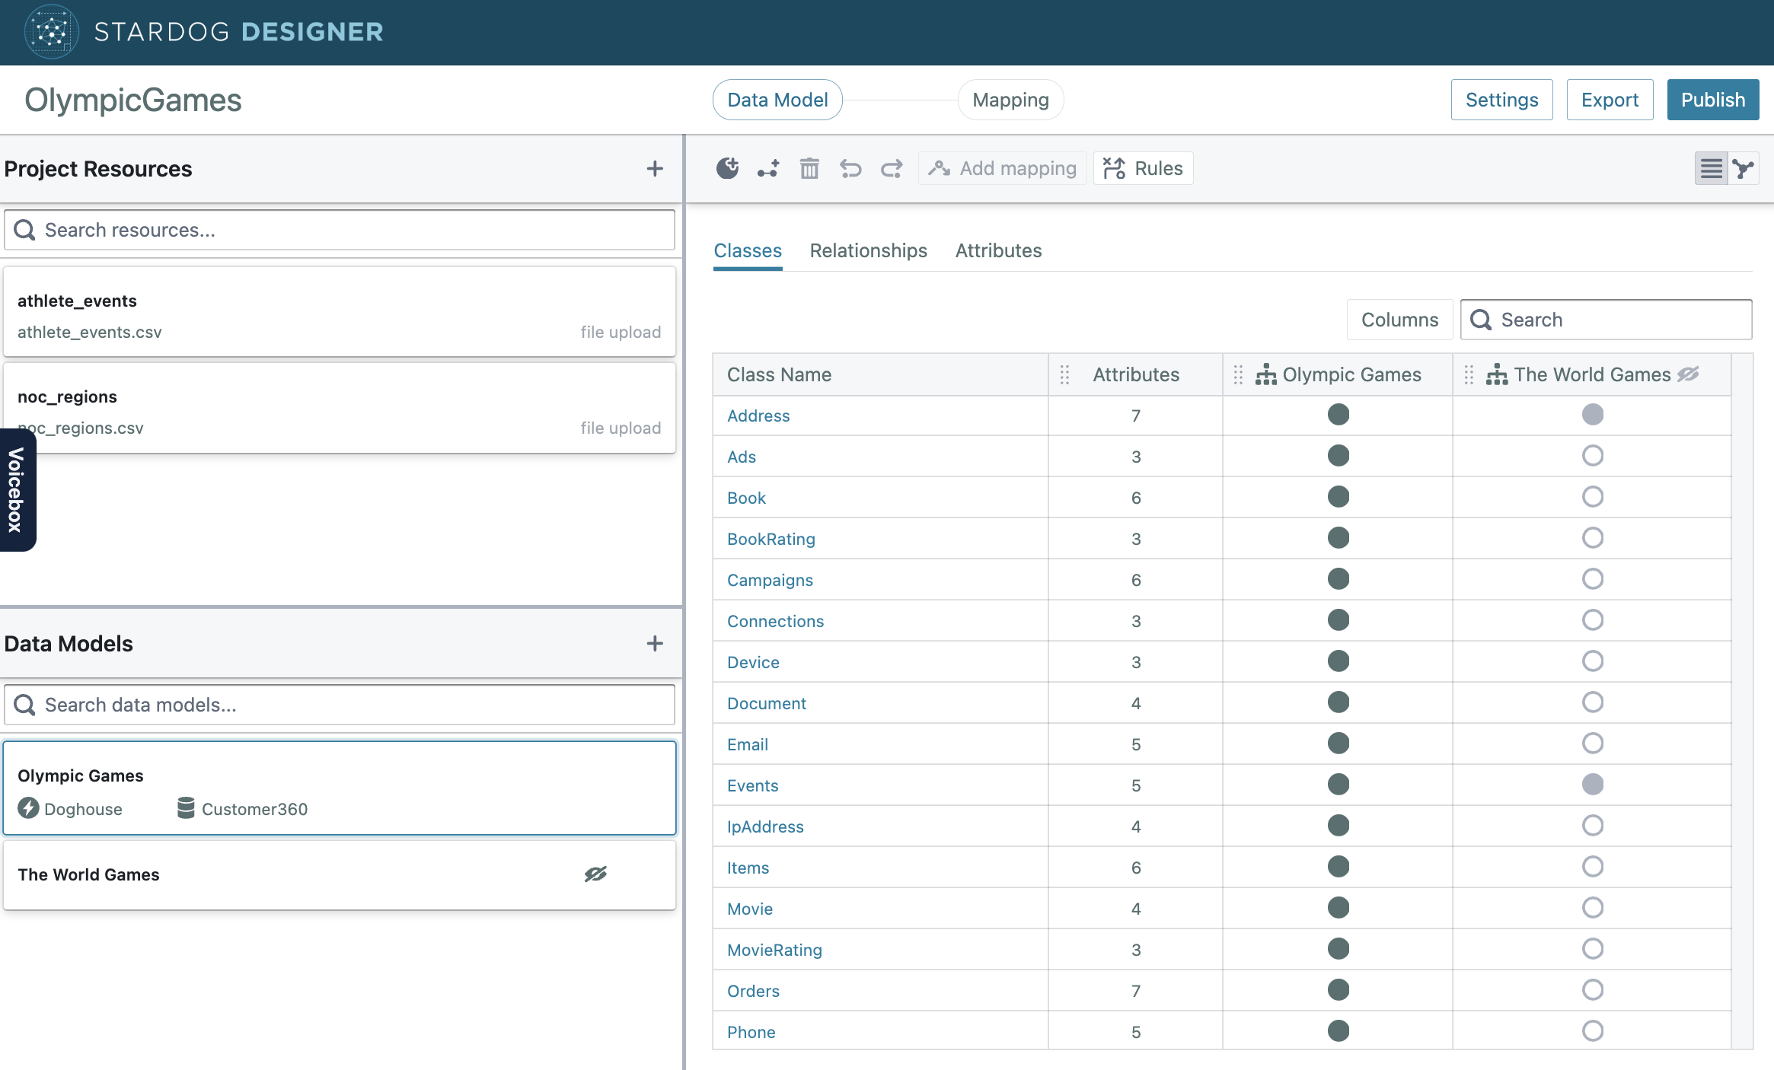The height and width of the screenshot is (1070, 1774).
Task: Open the MovieRating class link
Action: point(774,950)
